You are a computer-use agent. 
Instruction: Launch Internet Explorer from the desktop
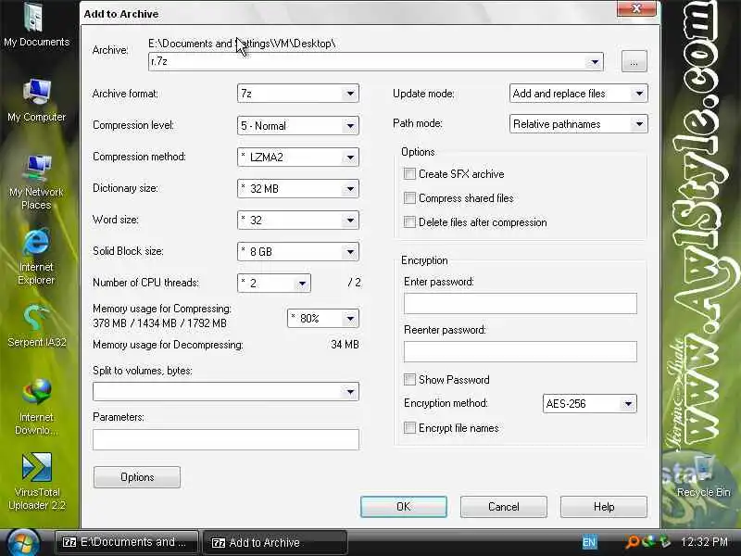tap(36, 257)
